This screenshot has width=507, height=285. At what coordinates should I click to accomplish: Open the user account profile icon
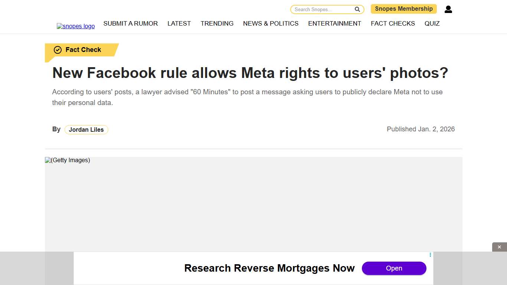448,9
